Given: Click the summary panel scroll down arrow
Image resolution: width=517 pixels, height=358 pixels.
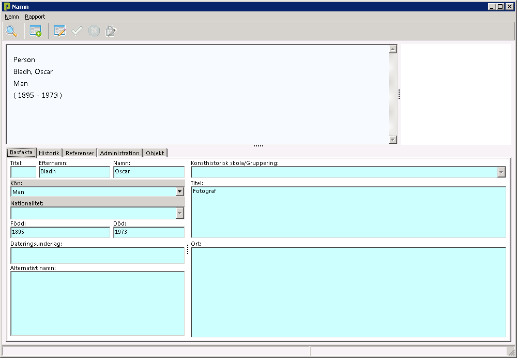Looking at the screenshot, I should point(392,140).
